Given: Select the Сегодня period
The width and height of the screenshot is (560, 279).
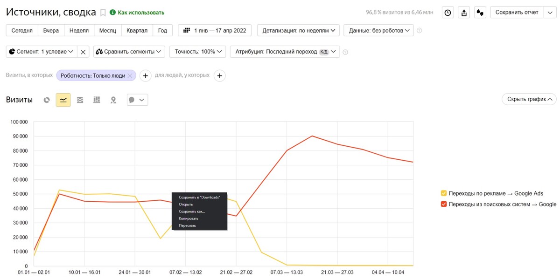Looking at the screenshot, I should 22,30.
